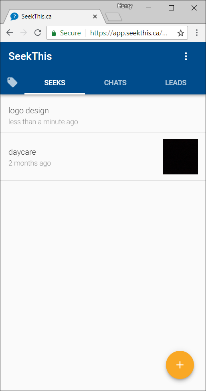View site info via green lock icon
Image resolution: width=206 pixels, height=391 pixels.
tap(53, 33)
